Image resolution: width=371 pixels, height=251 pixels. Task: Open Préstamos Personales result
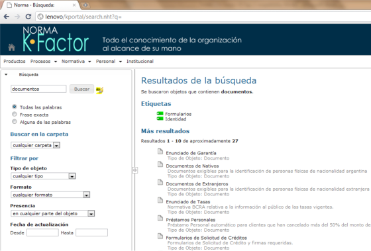pyautogui.click(x=191, y=220)
